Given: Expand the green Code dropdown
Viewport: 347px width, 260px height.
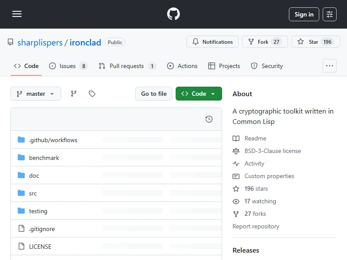Looking at the screenshot, I should (x=199, y=94).
